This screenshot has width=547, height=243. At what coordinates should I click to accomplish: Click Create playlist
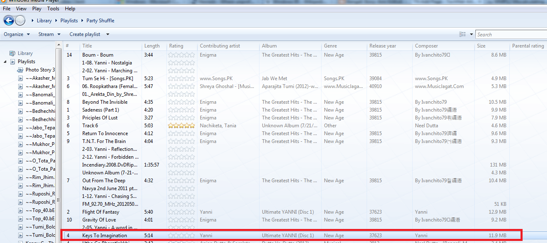[x=85, y=34]
